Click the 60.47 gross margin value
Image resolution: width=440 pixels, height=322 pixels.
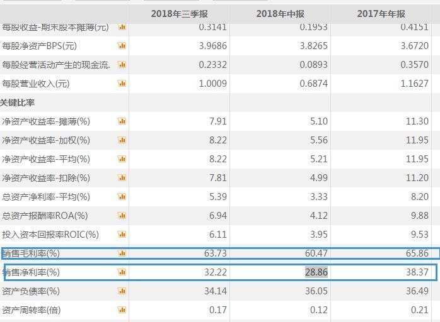316,253
